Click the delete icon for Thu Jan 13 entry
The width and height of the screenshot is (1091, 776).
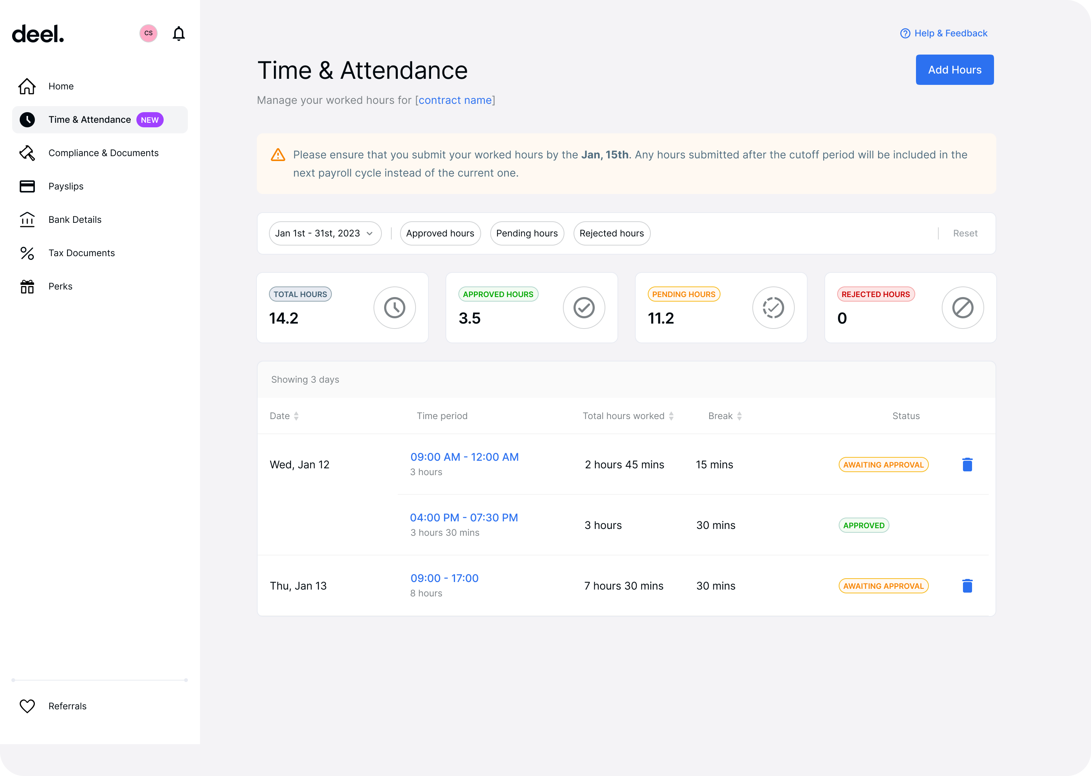[966, 585]
